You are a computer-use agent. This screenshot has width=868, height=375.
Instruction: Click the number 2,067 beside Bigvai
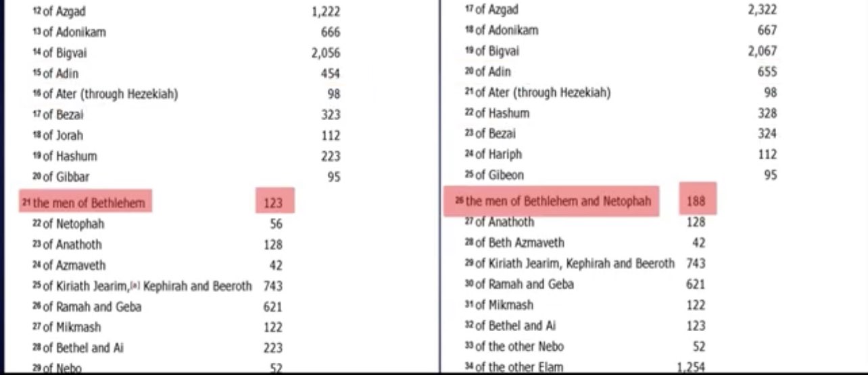[x=762, y=51]
